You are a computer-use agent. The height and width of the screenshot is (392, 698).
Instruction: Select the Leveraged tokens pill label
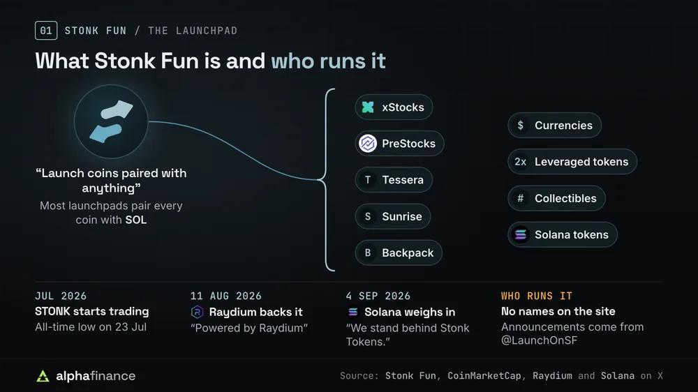[581, 162]
